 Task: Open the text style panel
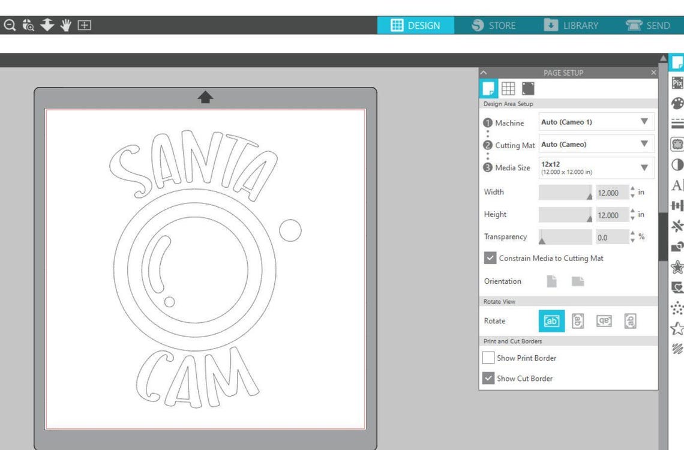(677, 185)
